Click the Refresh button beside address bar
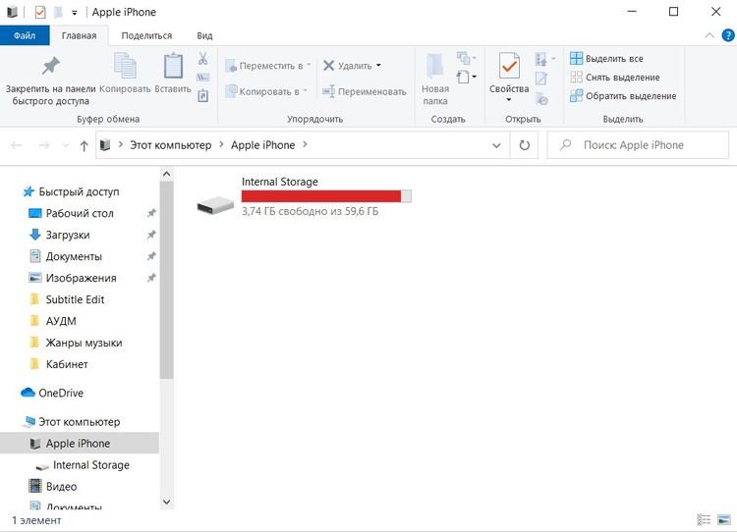This screenshot has width=737, height=532. [525, 145]
